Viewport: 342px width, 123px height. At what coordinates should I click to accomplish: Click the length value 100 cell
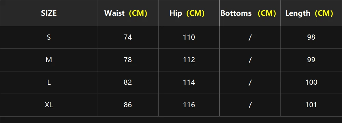pyautogui.click(x=311, y=82)
